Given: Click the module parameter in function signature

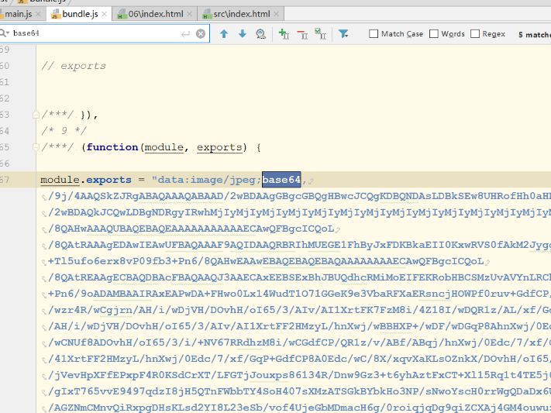Looking at the screenshot, I should (x=164, y=147).
